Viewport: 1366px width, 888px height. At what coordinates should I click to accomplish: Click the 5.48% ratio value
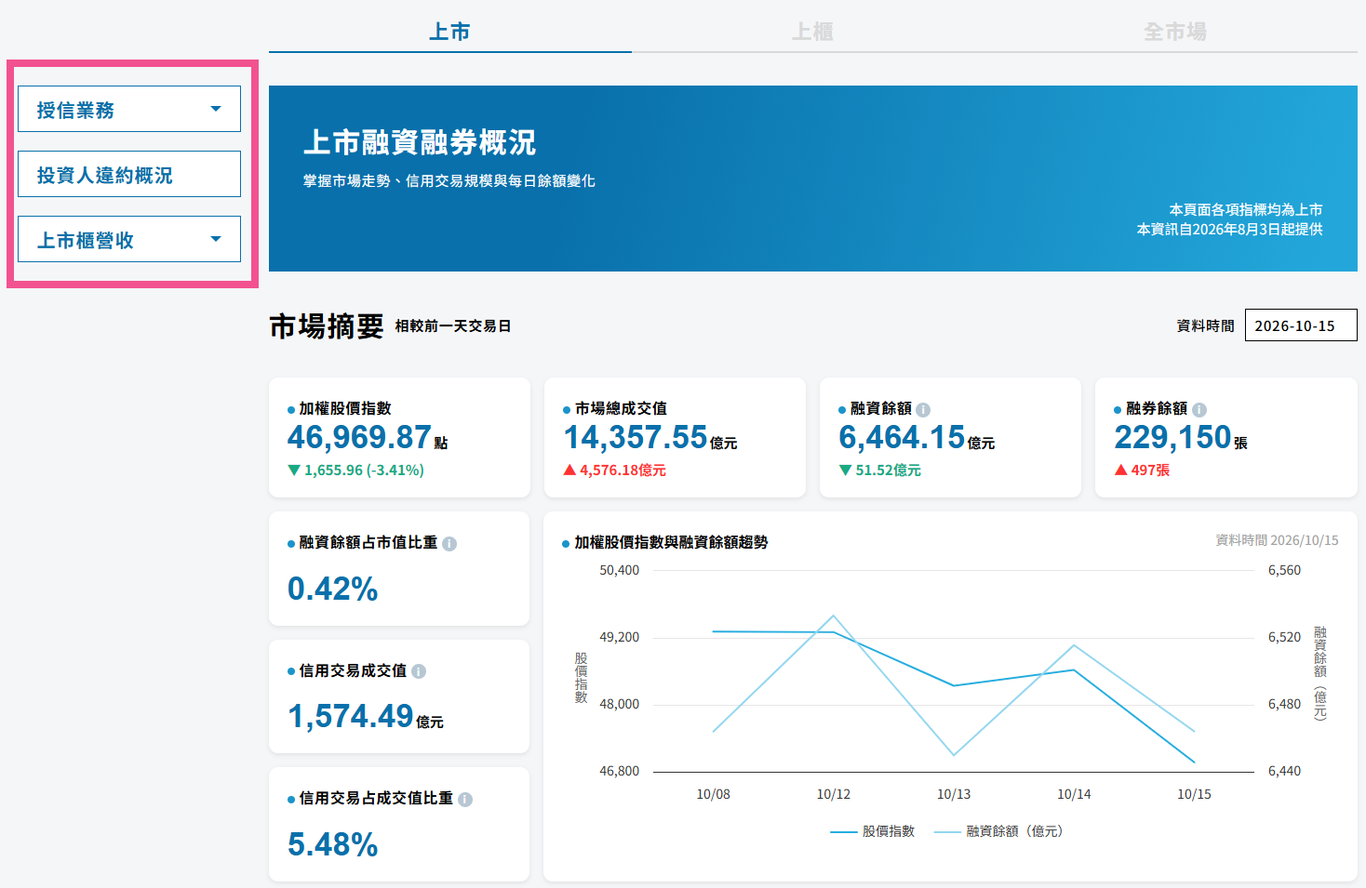click(x=332, y=844)
